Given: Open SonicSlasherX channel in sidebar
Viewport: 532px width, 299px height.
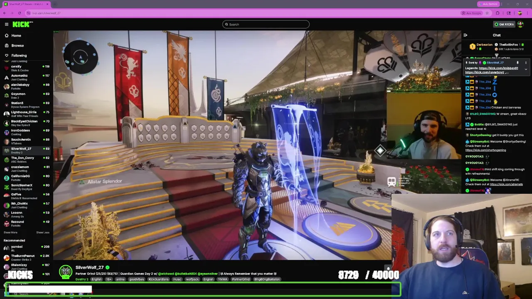Looking at the screenshot, I should (26, 187).
